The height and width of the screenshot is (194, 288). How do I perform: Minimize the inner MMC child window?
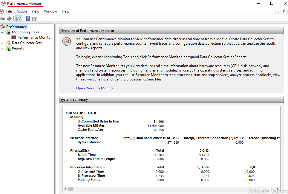[278, 12]
